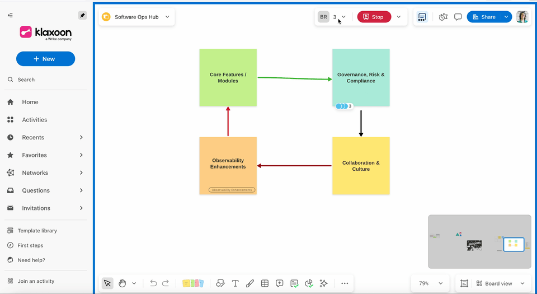Go to Activities in the sidebar
Viewport: 537px width, 294px height.
(x=35, y=120)
